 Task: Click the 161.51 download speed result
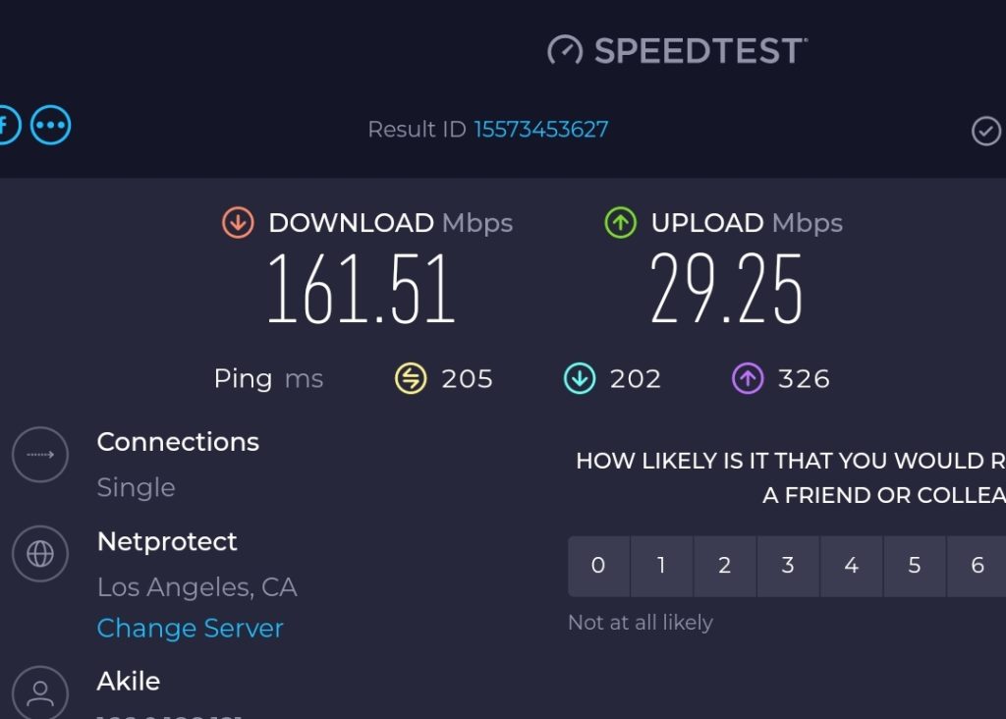(x=362, y=289)
